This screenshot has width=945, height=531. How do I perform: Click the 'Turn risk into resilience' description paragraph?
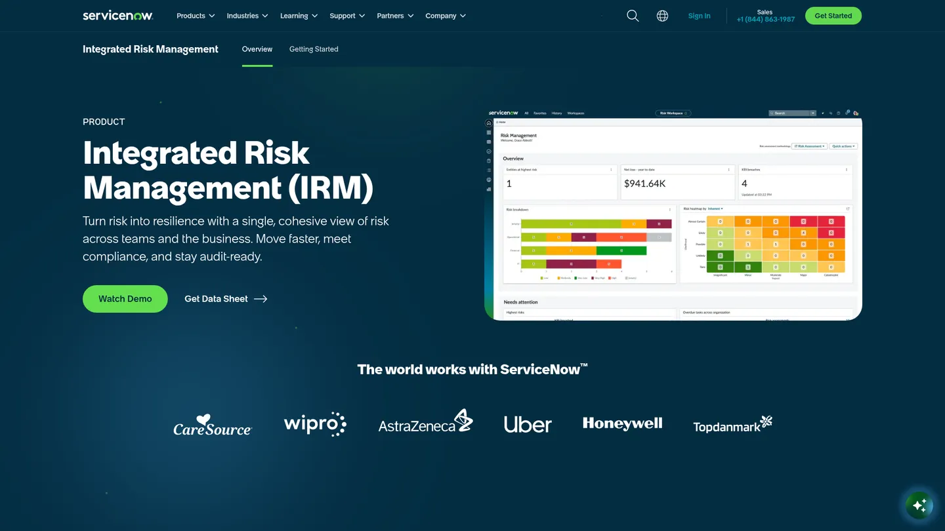click(x=236, y=239)
